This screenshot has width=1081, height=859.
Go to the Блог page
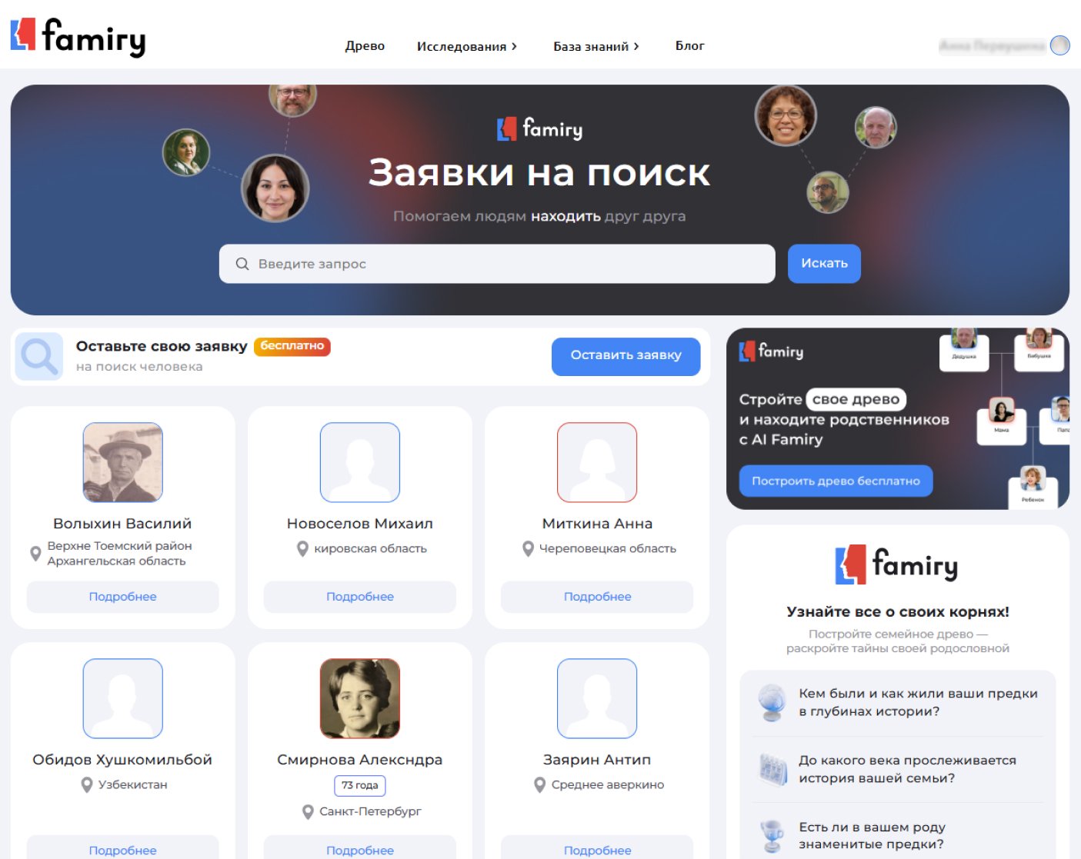[x=689, y=46]
